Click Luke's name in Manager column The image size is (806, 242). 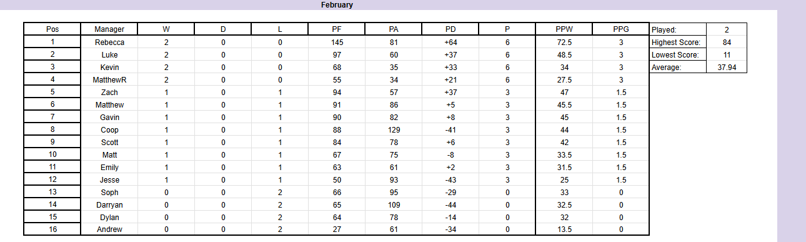click(109, 54)
